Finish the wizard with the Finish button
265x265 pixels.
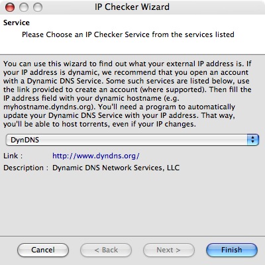232,250
